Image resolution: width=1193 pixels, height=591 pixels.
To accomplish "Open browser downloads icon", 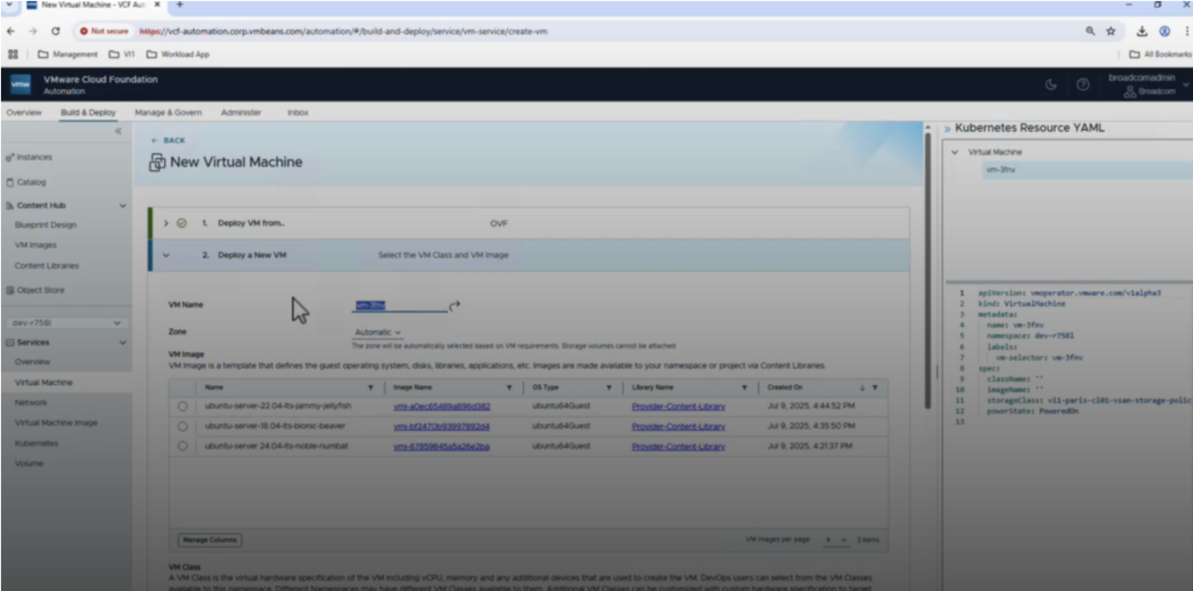I will (x=1141, y=31).
